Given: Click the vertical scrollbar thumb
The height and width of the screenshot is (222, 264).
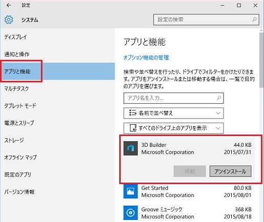Looking at the screenshot, I should click(261, 60).
